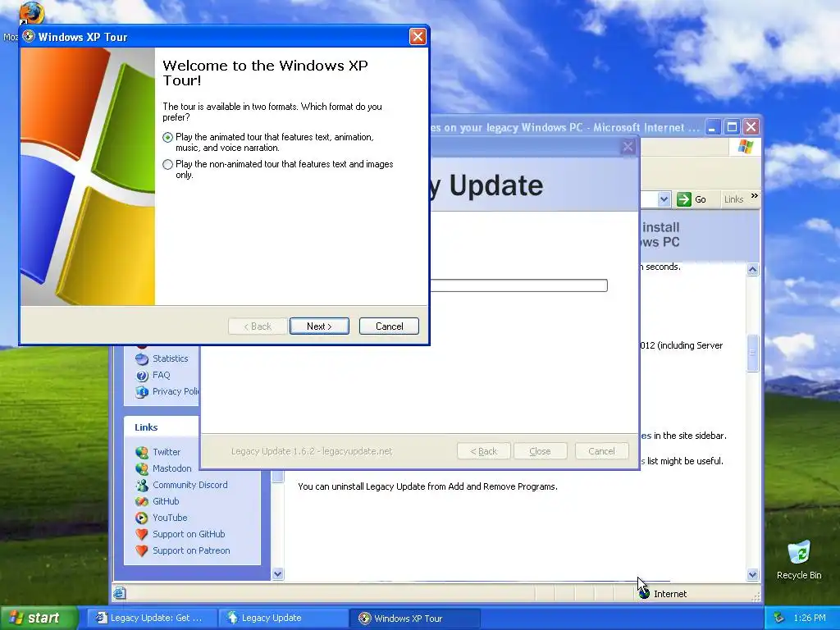Open the YouTube link
Image resolution: width=840 pixels, height=630 pixels.
(x=170, y=518)
